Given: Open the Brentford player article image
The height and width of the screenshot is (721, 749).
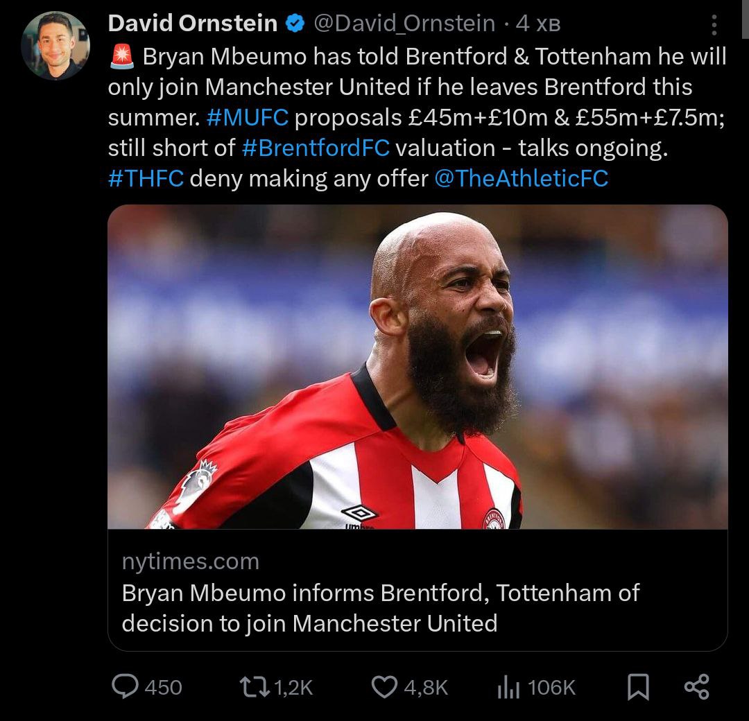Looking at the screenshot, I should [417, 367].
